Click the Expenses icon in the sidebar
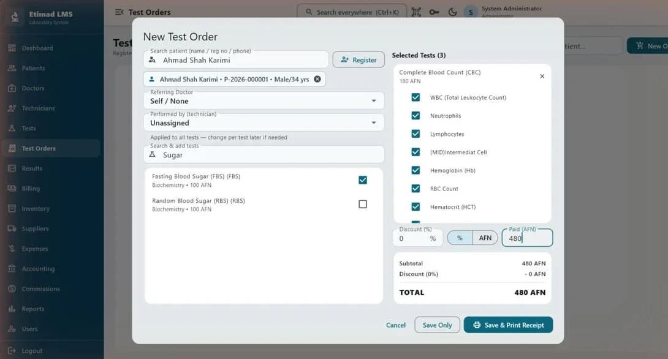Screen dimensions: 668x359 point(12,248)
